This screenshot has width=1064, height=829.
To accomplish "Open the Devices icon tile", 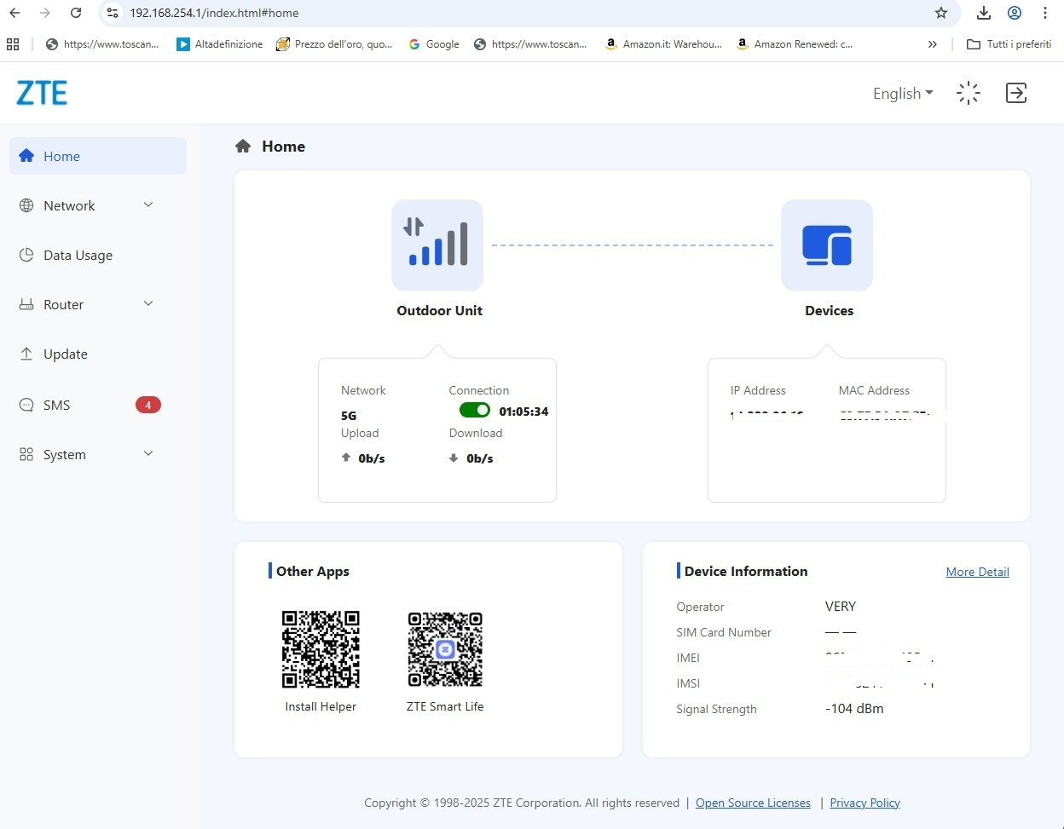I will coord(826,245).
